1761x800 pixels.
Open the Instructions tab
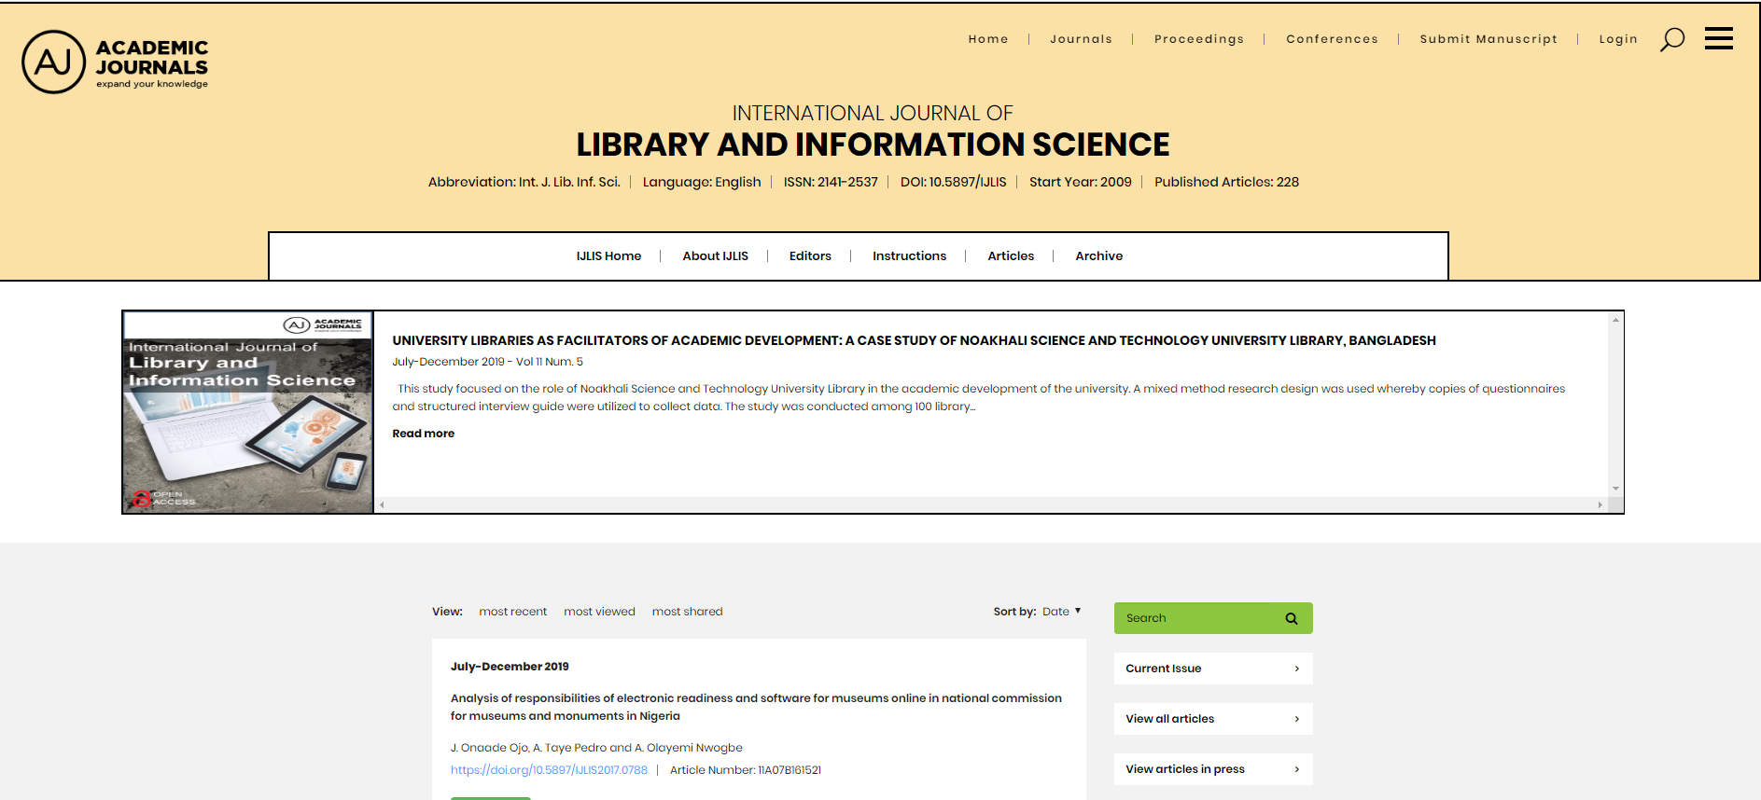pyautogui.click(x=909, y=255)
